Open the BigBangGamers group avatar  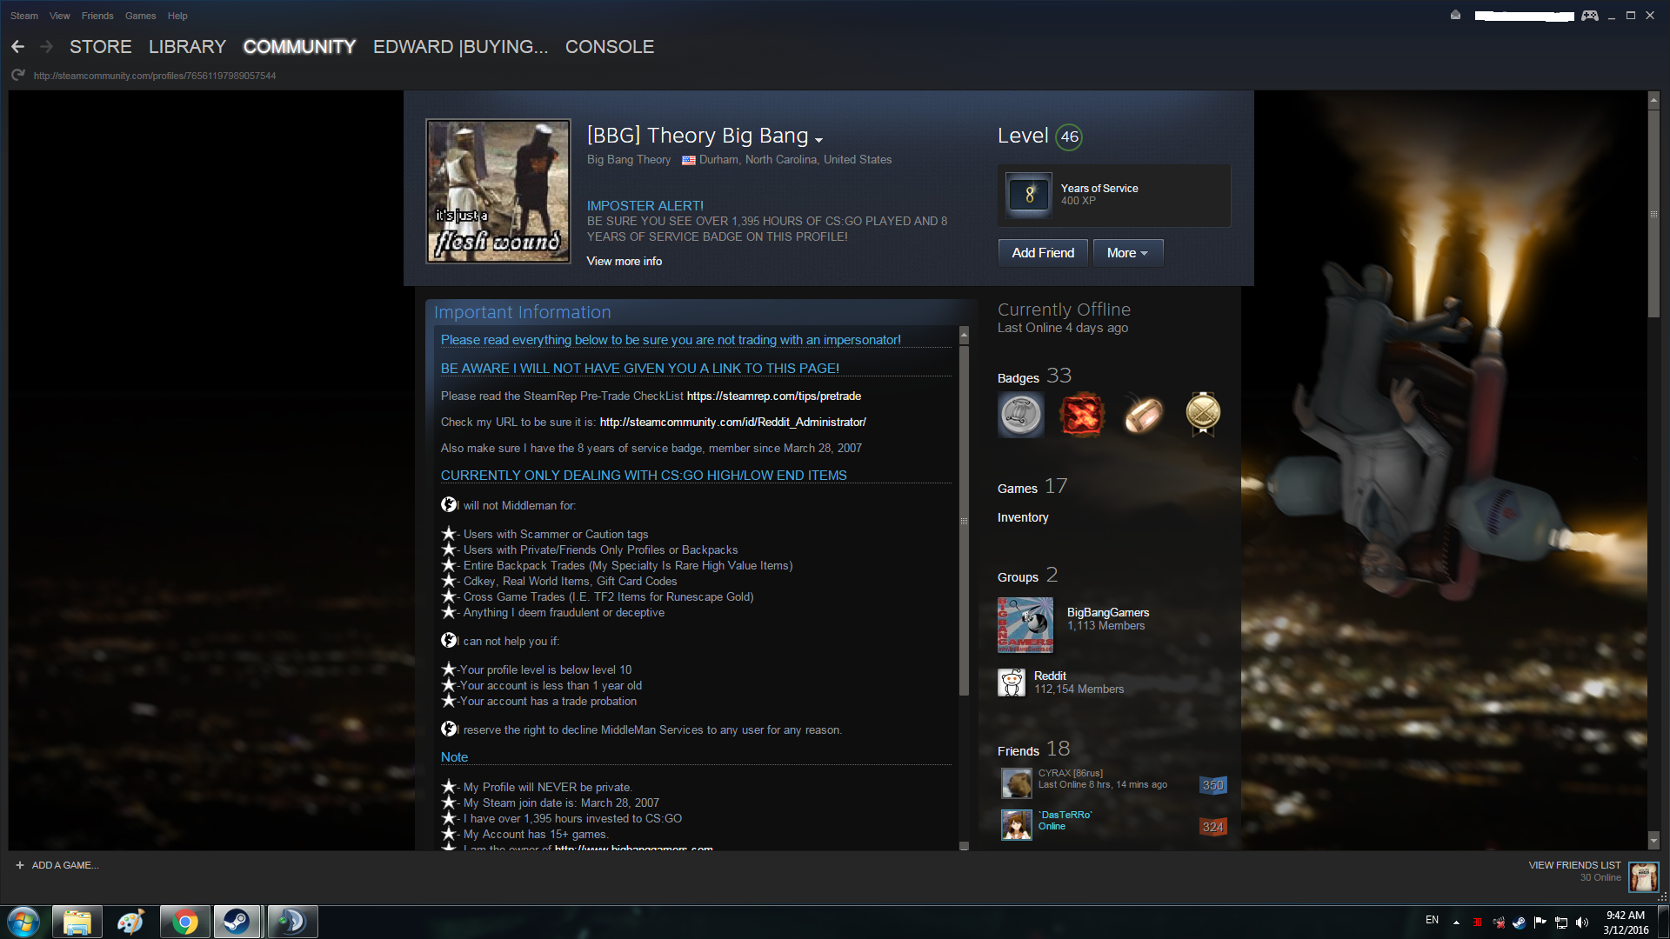coord(1025,624)
